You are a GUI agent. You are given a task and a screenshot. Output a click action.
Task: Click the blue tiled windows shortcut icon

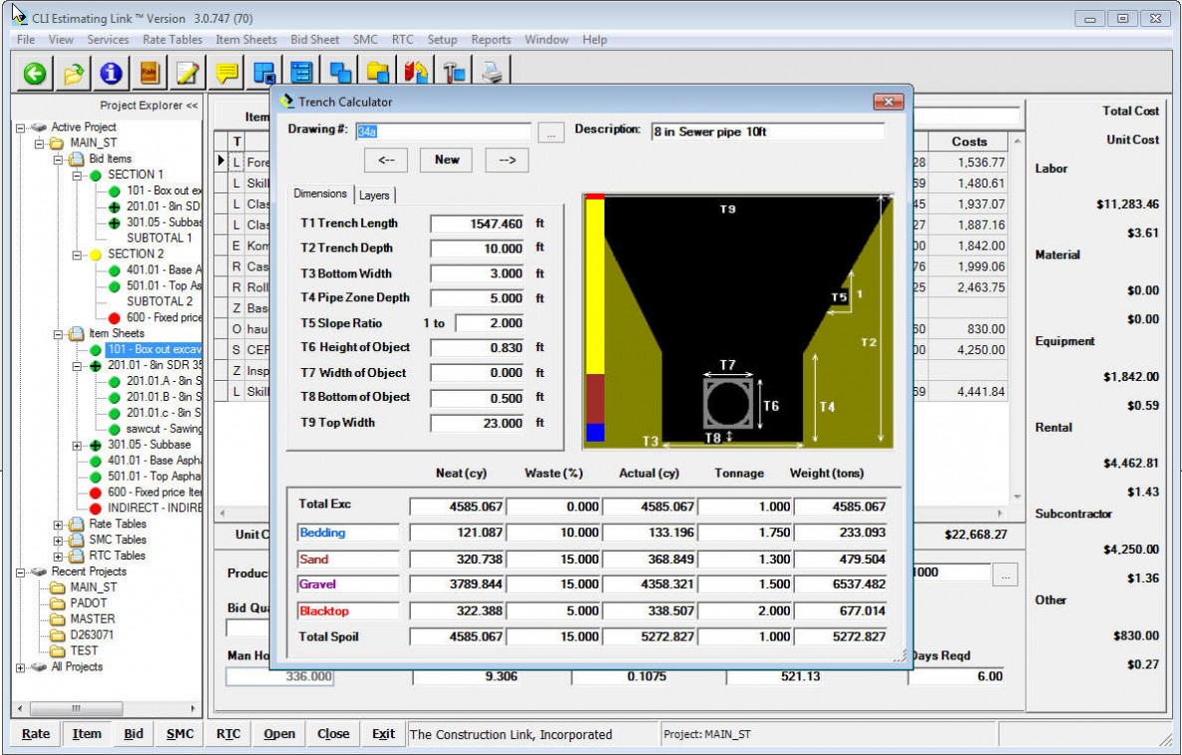[264, 73]
